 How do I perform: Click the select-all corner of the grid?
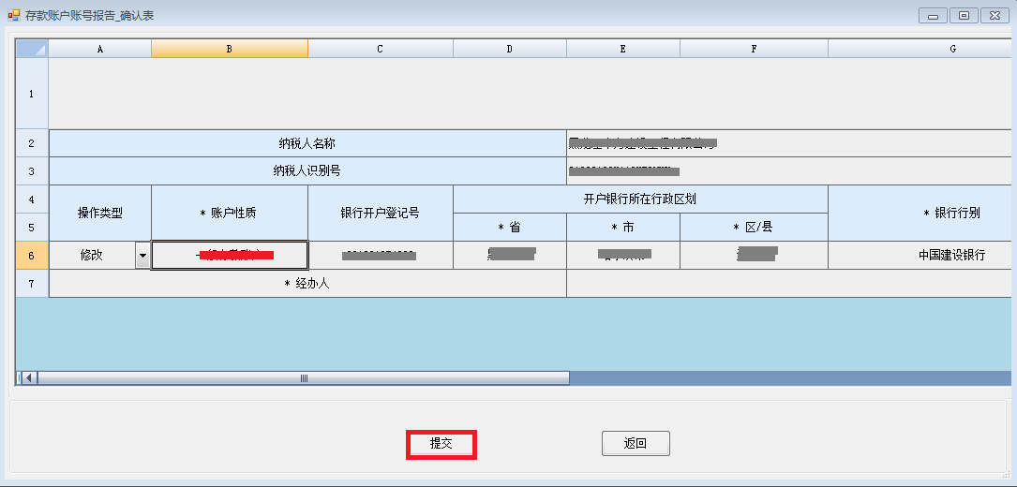pyautogui.click(x=32, y=49)
